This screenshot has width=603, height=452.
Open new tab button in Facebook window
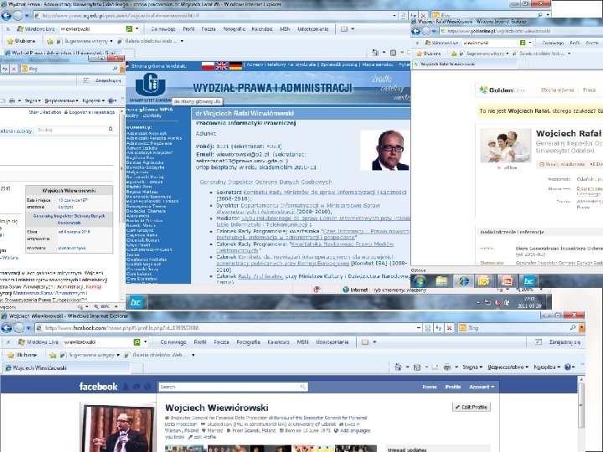(137, 368)
